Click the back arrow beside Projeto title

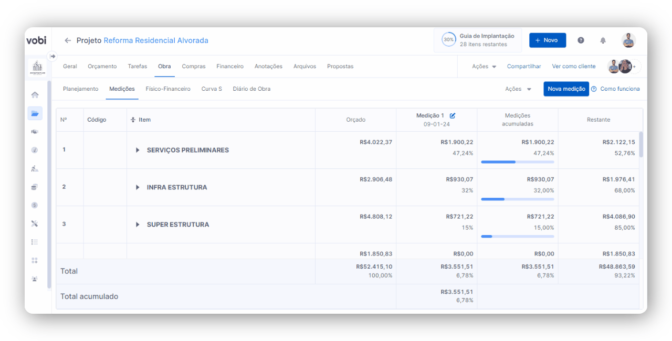(68, 40)
